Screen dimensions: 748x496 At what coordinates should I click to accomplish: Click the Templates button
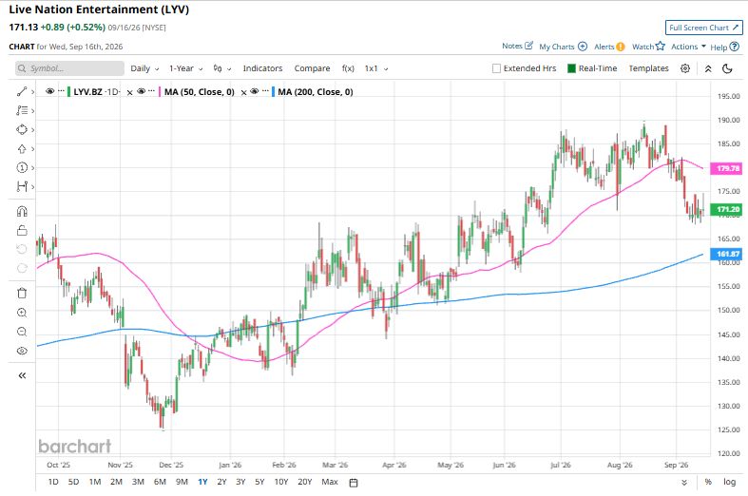click(648, 68)
